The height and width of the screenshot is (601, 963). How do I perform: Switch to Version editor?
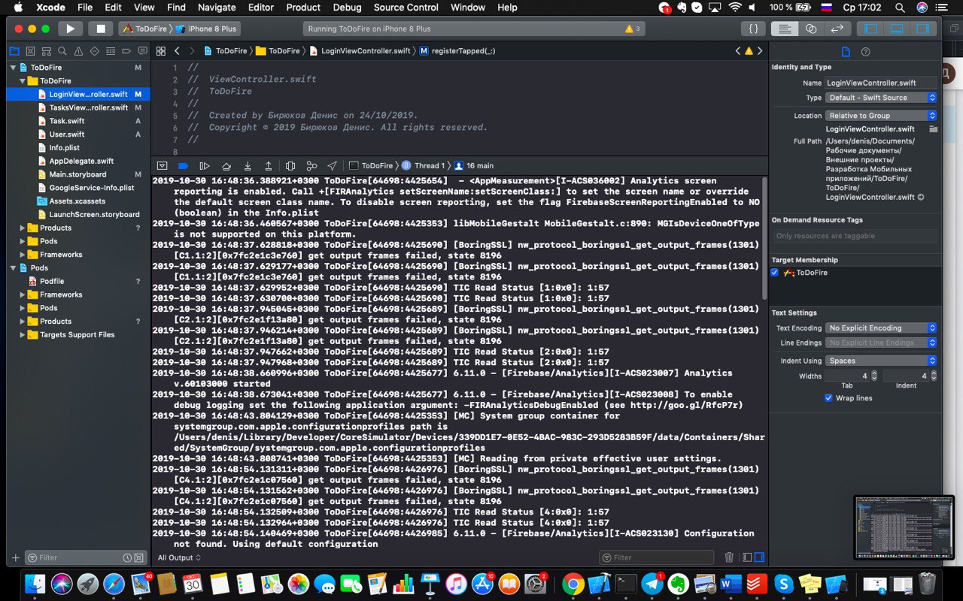point(837,29)
